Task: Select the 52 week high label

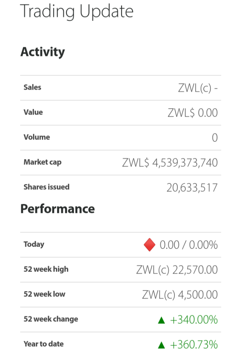Action: click(46, 269)
